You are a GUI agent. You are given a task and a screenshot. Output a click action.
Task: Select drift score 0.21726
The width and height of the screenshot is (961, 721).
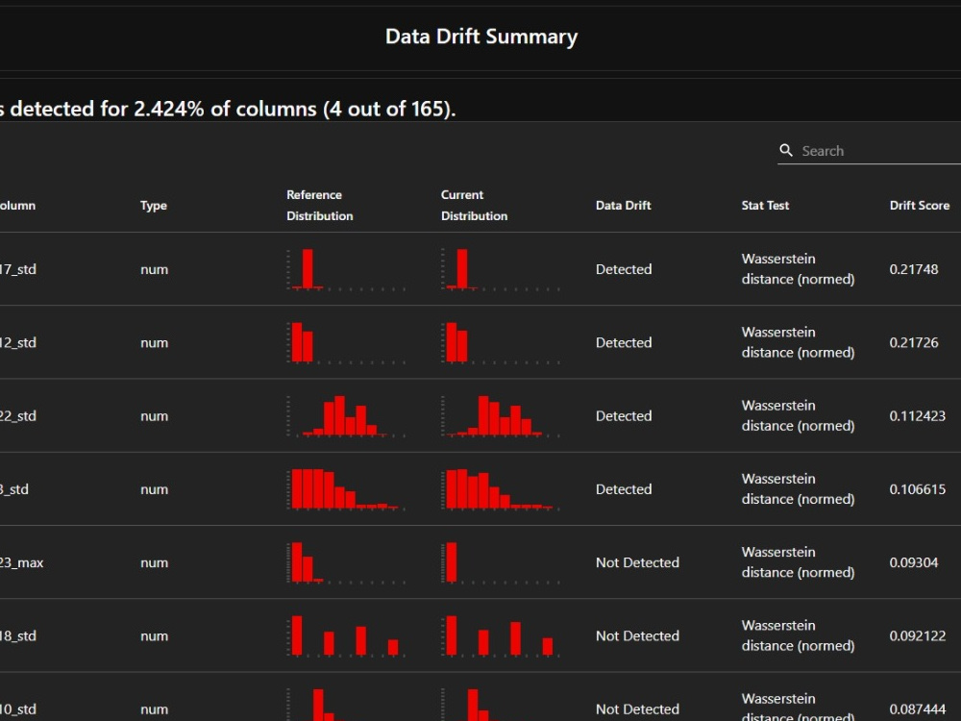coord(913,342)
